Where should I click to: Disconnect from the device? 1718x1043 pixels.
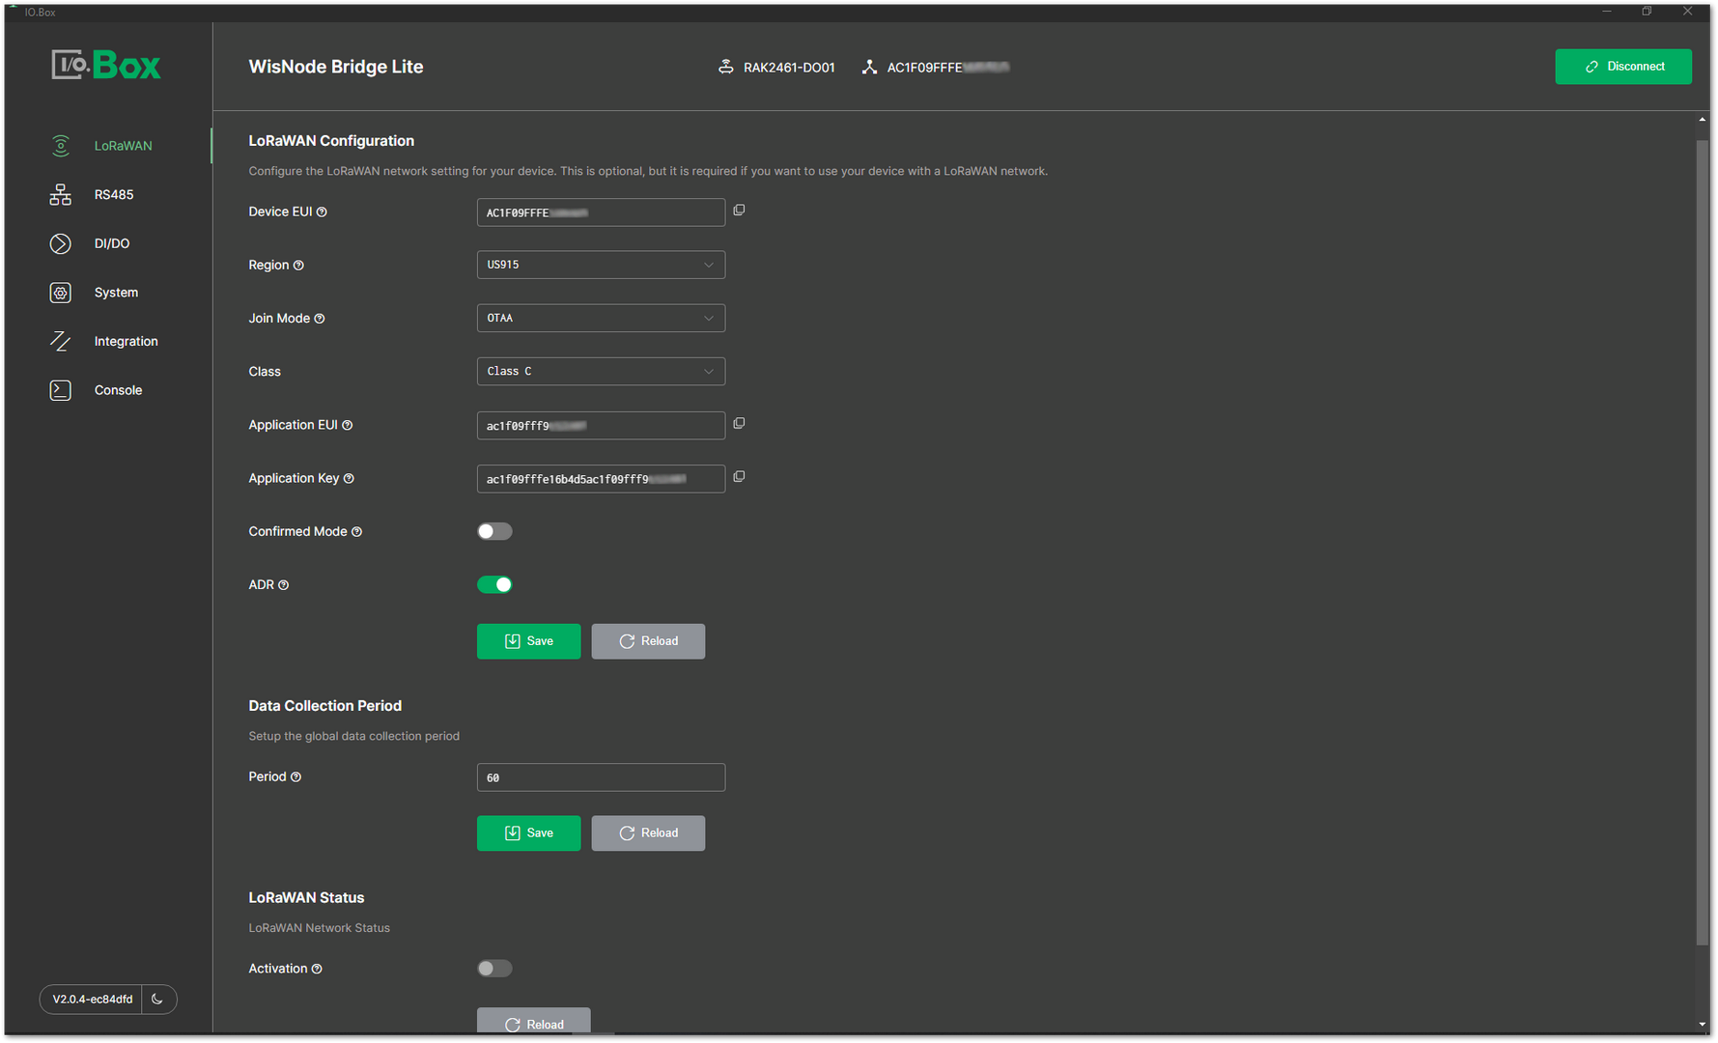[x=1623, y=67]
